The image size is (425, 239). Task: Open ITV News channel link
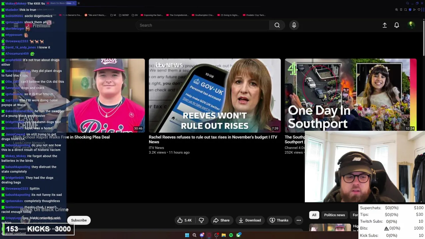coord(156,148)
